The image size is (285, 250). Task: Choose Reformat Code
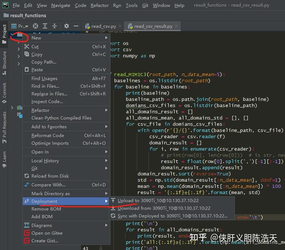point(66,136)
